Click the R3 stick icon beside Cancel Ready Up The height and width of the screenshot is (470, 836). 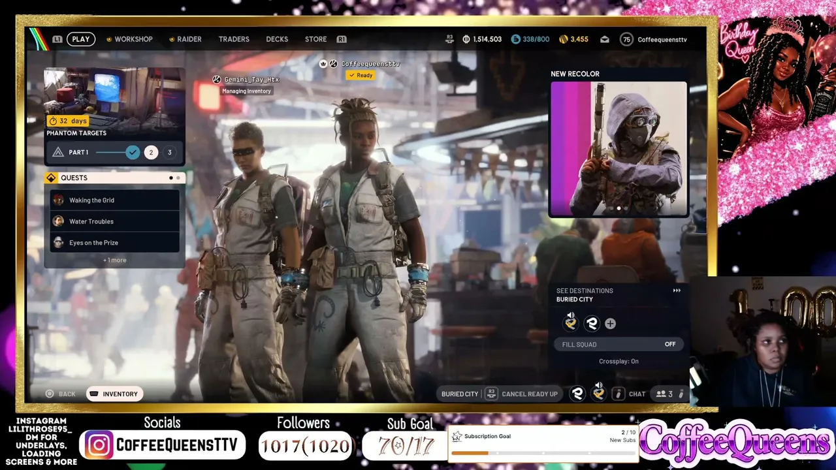tap(491, 394)
